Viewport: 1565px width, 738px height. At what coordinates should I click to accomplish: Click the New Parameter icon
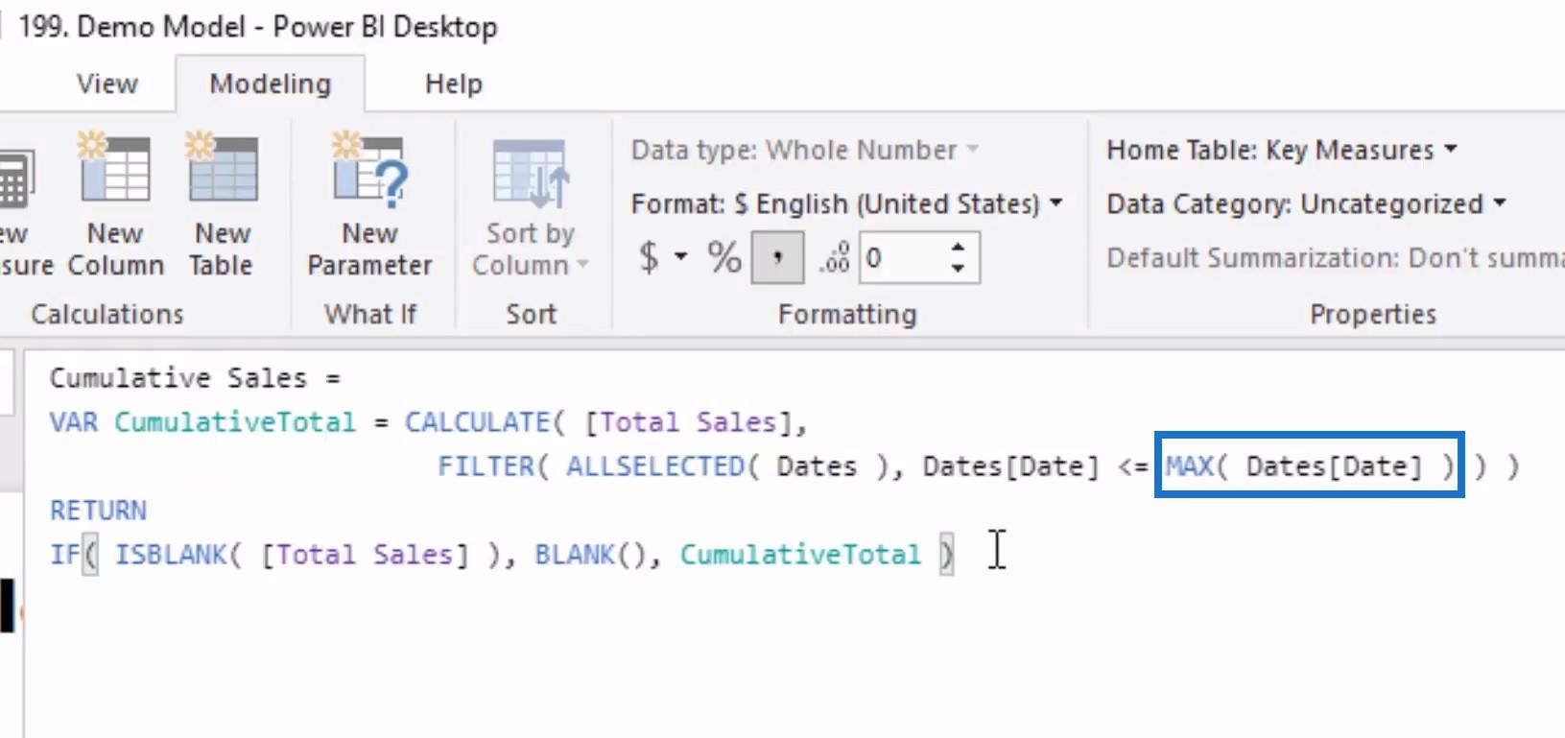point(369,171)
